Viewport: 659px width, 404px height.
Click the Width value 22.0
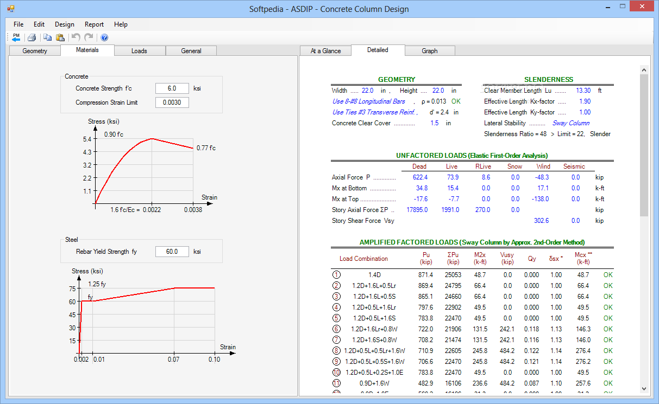pyautogui.click(x=368, y=91)
